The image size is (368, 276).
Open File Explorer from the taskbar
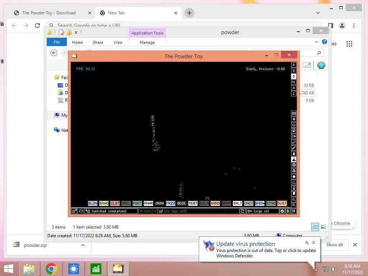(29, 269)
